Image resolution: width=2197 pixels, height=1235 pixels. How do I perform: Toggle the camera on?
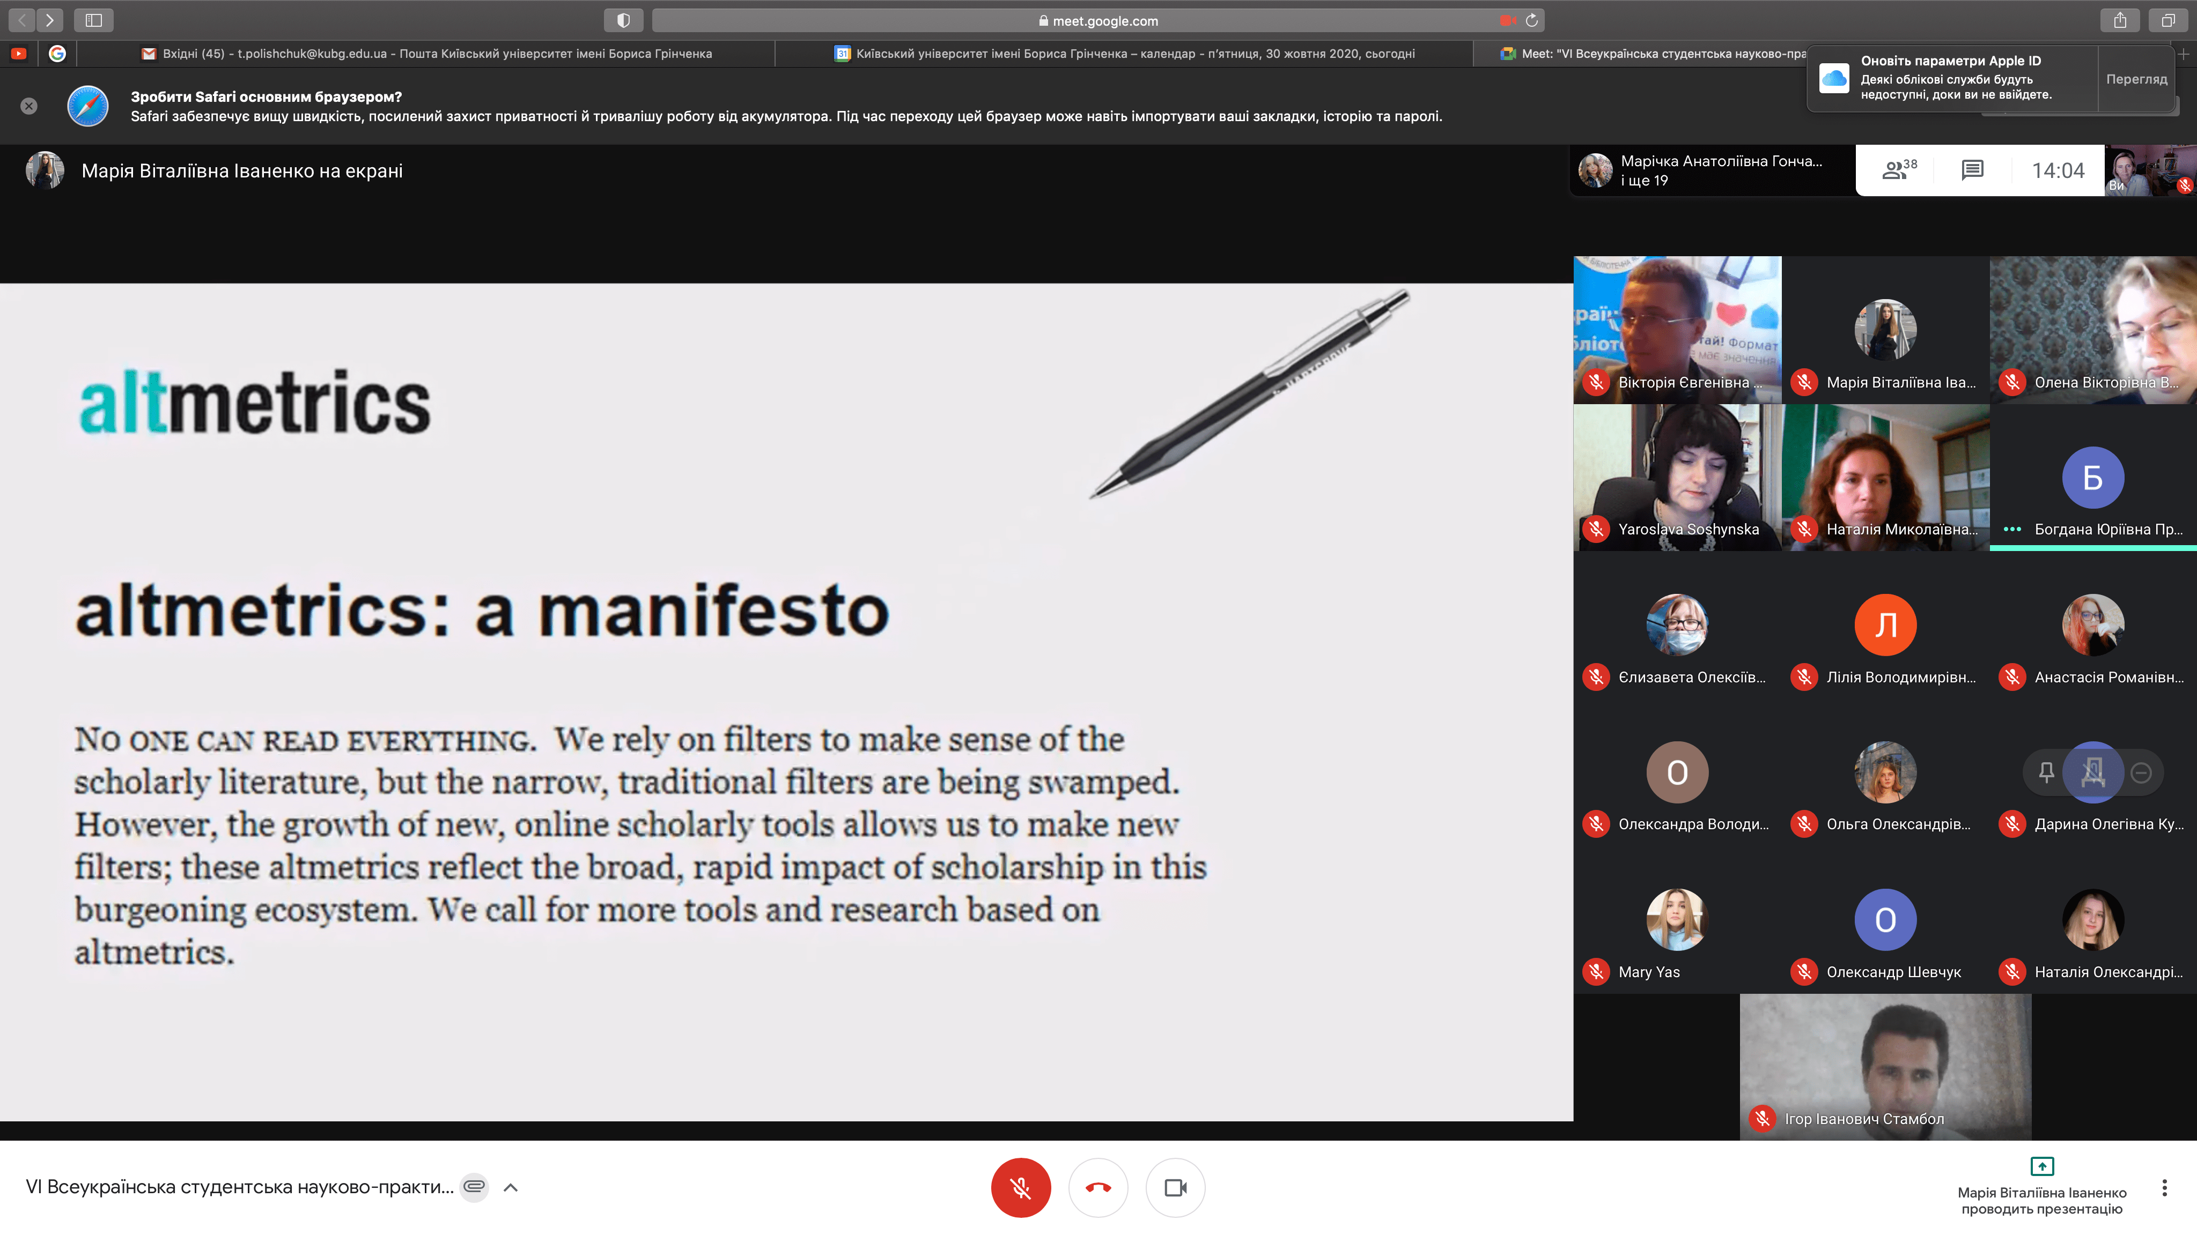click(1175, 1187)
